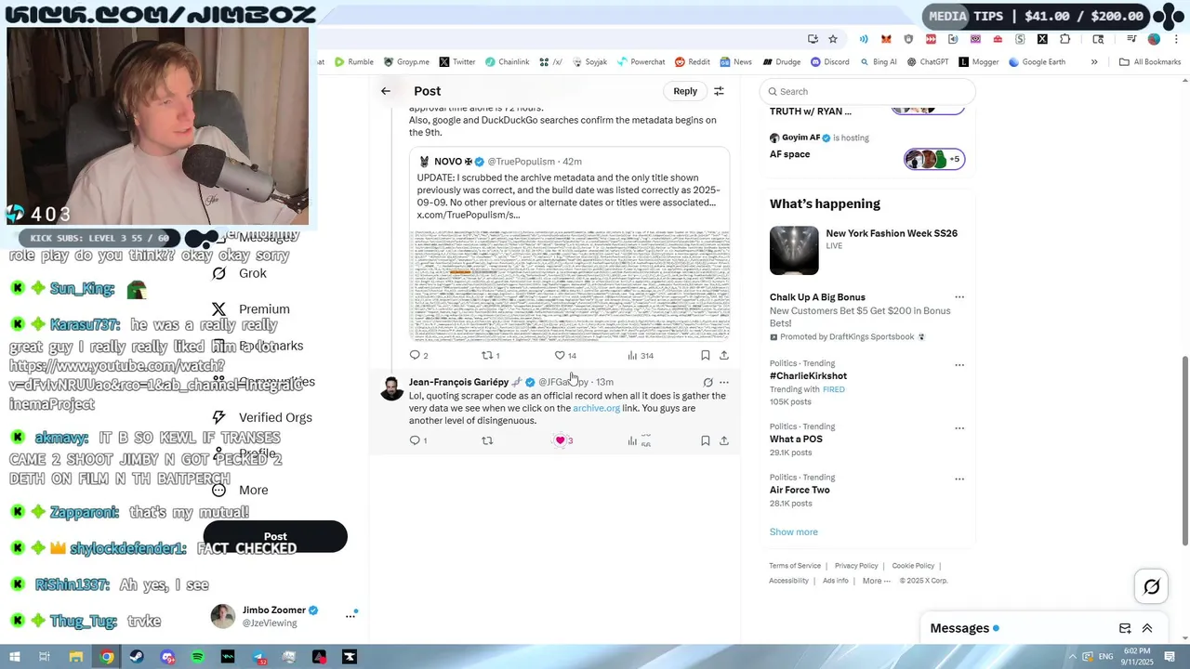Open the All Bookmarks folder
Viewport: 1190px width, 669px height.
click(1150, 62)
